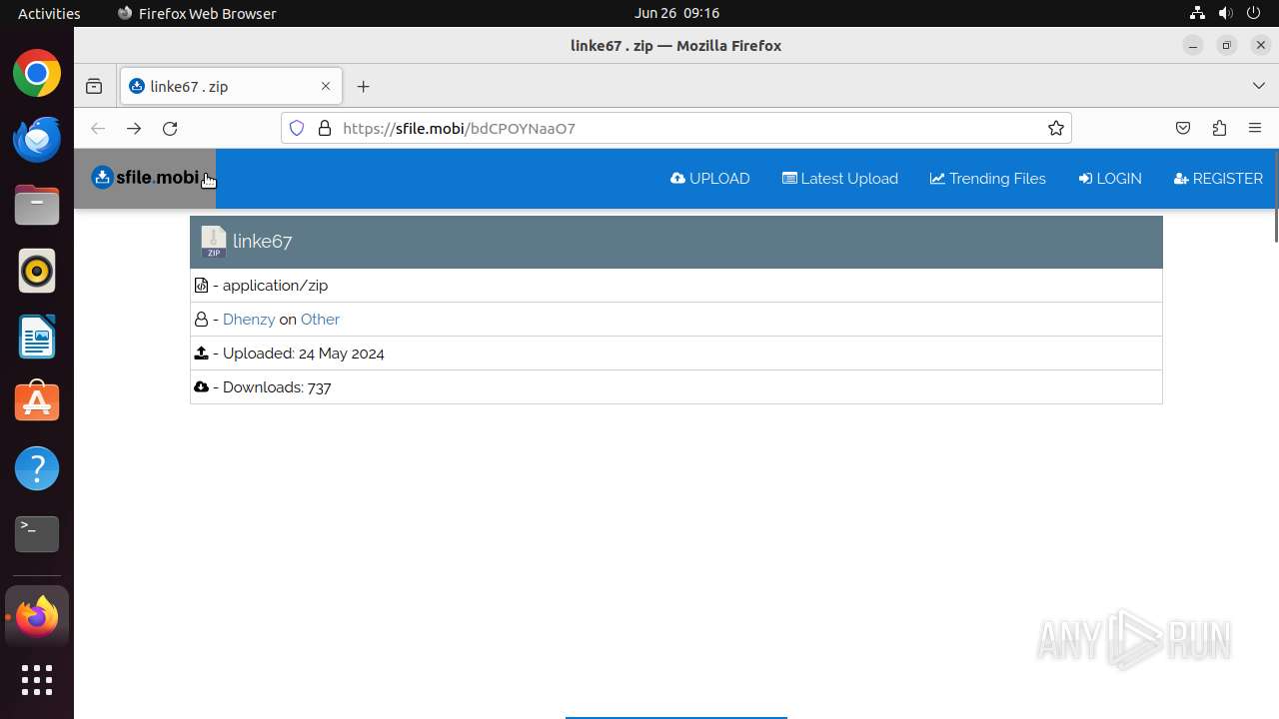
Task: Open a new browser tab
Action: pyautogui.click(x=363, y=87)
